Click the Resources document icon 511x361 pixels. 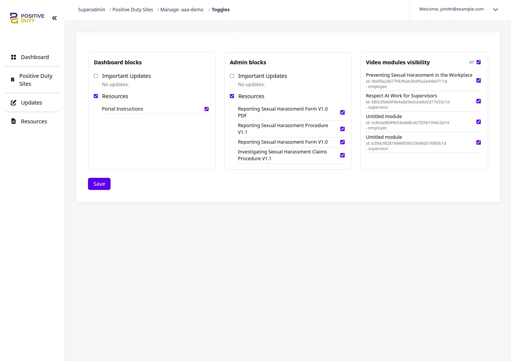[14, 121]
